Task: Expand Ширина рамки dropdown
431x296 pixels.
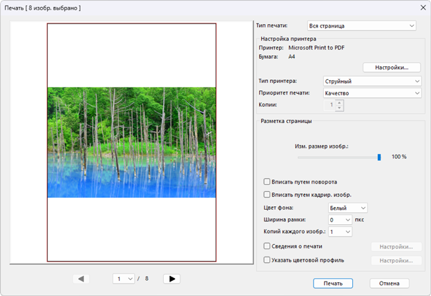Action: pos(340,220)
